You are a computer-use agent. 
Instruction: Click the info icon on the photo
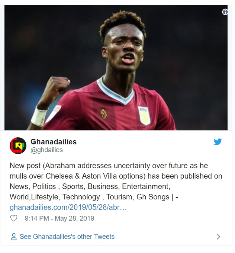click(x=225, y=12)
